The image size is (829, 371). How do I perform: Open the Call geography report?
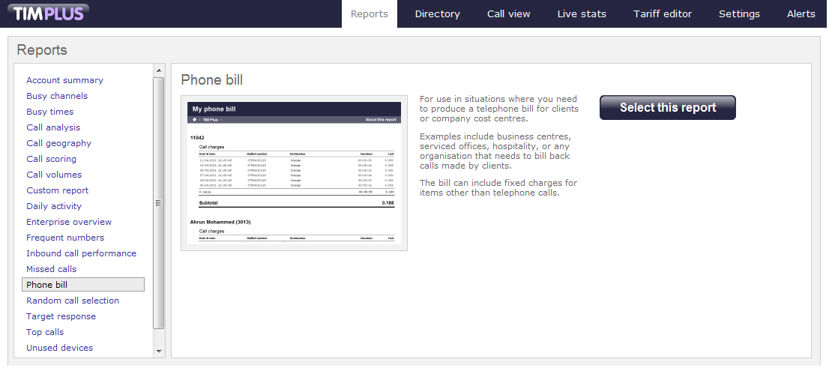coord(58,143)
